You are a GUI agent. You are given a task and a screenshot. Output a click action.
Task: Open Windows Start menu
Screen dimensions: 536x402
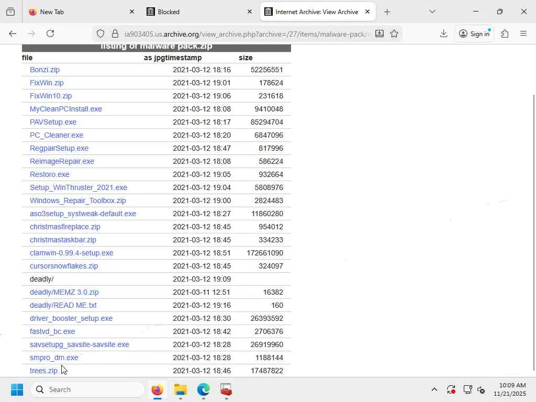coord(17,389)
